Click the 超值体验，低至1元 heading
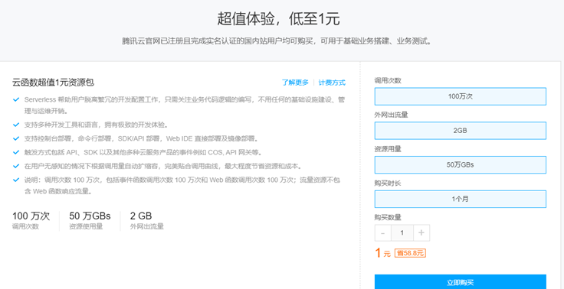 click(x=278, y=19)
